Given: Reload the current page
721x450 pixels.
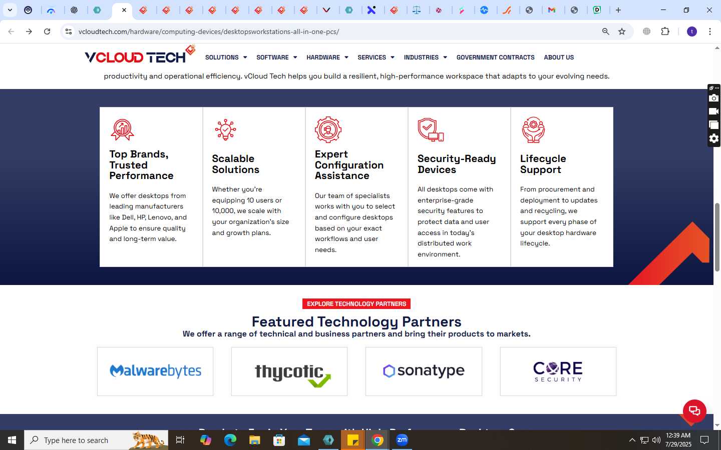Looking at the screenshot, I should [47, 31].
